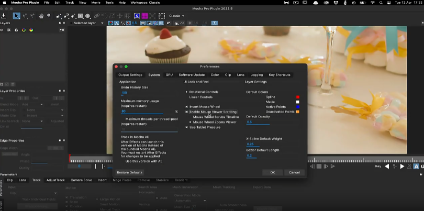Open Insert Clip None dropdown
424x211 pixels.
pos(43,110)
